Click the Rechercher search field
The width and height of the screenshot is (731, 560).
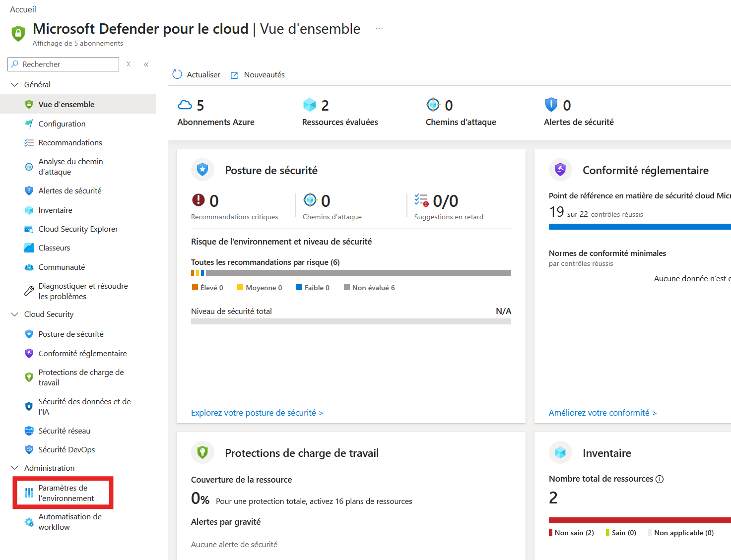tap(64, 64)
